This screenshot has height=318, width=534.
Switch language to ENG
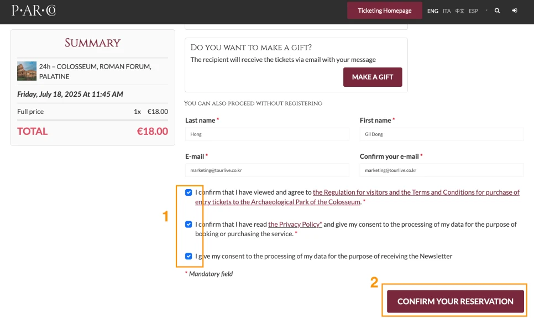point(433,11)
